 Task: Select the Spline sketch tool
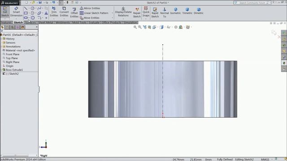tap(39, 8)
